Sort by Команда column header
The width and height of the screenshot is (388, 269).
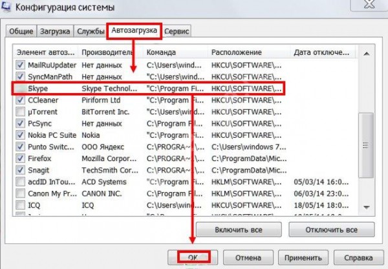point(175,52)
